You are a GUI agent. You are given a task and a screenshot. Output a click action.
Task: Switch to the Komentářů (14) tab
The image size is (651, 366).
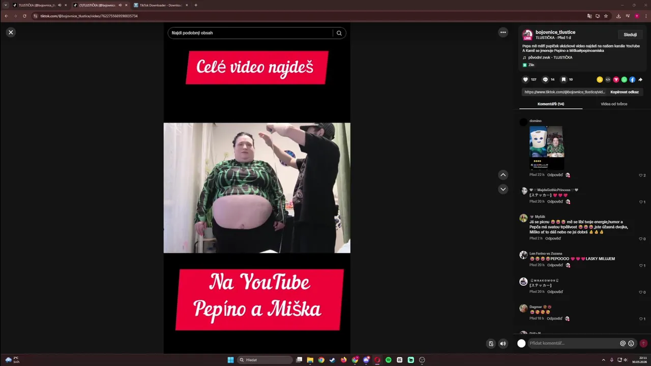point(551,104)
